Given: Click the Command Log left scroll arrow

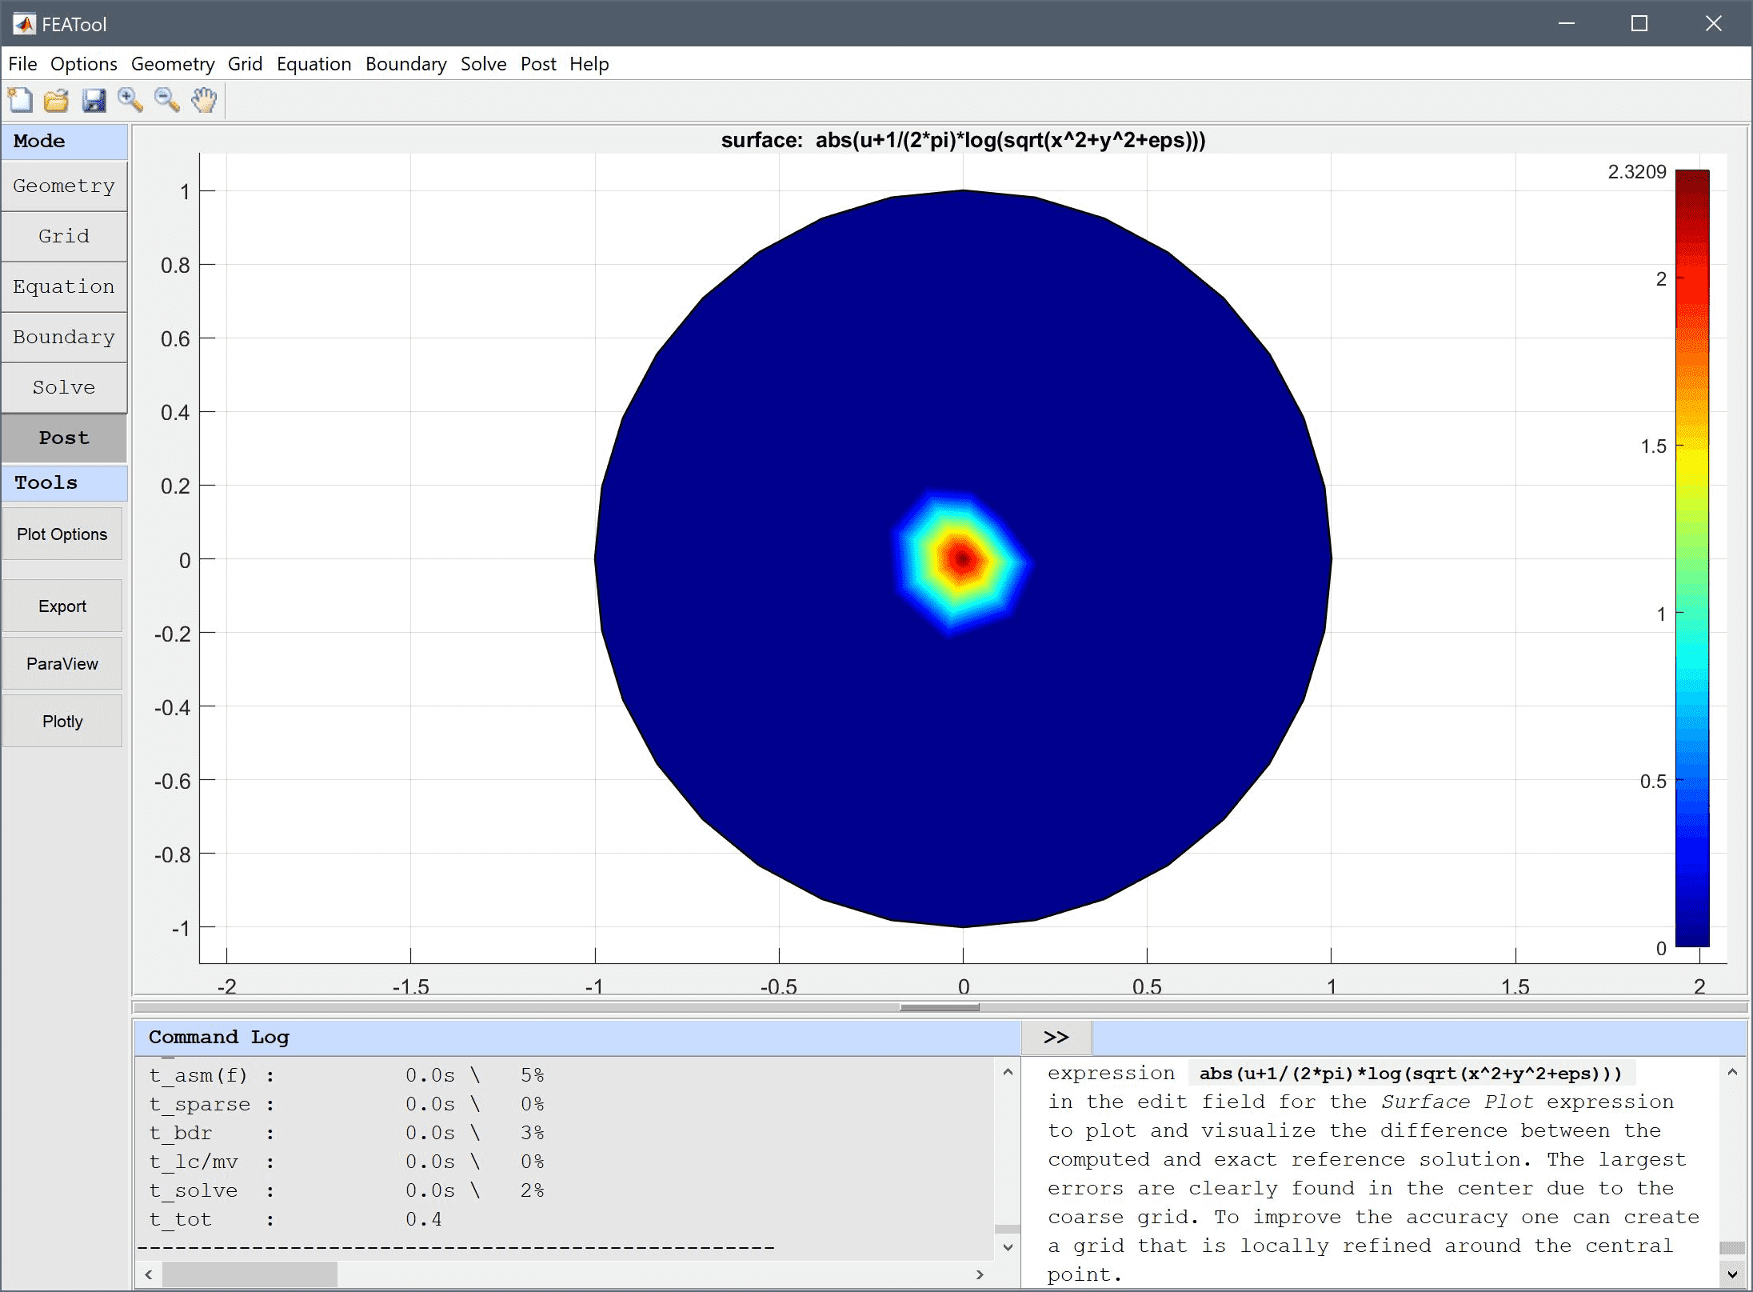Looking at the screenshot, I should click(x=149, y=1274).
